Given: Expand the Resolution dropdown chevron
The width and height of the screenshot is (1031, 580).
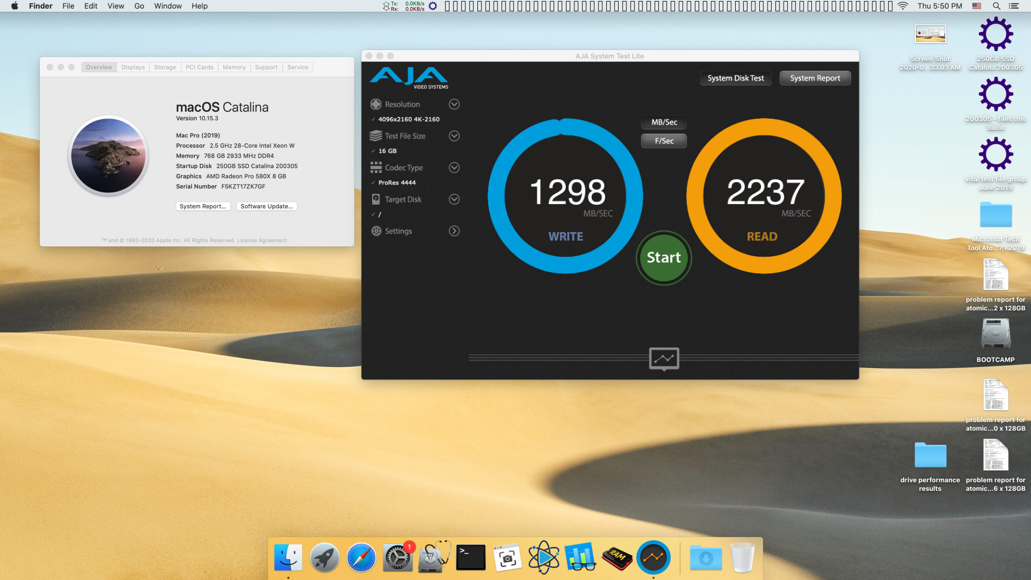Looking at the screenshot, I should click(x=454, y=104).
